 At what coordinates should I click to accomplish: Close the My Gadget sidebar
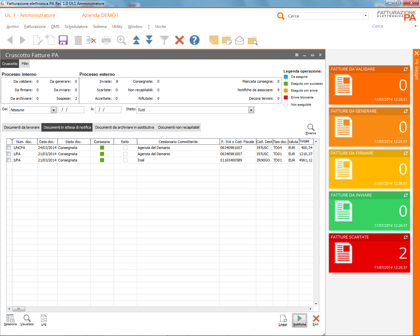click(416, 53)
